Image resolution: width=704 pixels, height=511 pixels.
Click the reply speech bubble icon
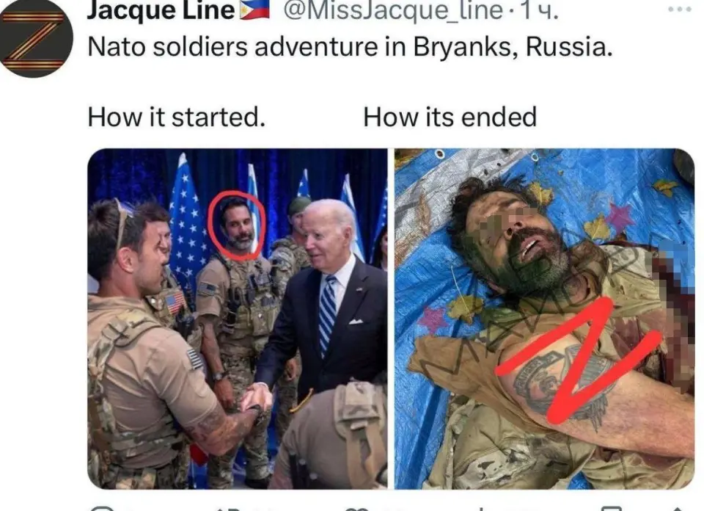point(102,508)
